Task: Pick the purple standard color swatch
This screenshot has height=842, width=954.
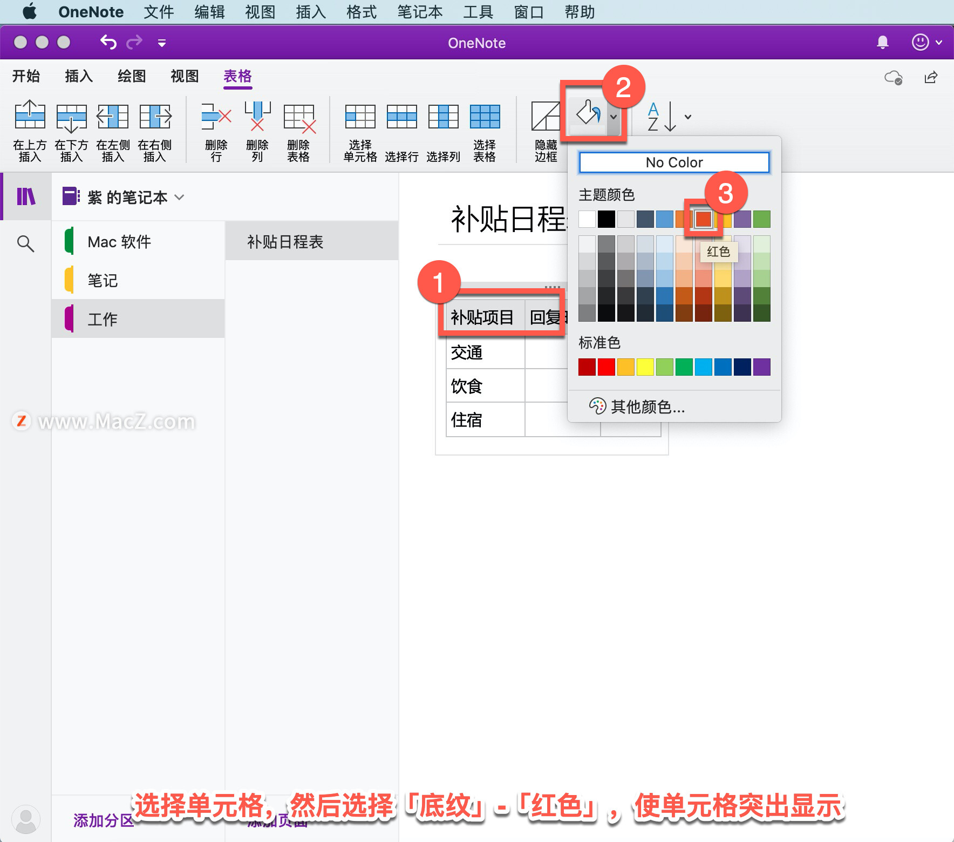Action: (761, 367)
